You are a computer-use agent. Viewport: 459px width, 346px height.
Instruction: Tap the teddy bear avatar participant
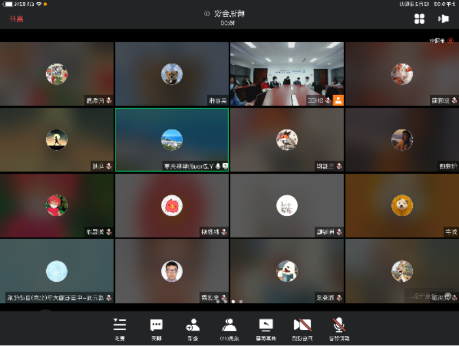click(172, 74)
